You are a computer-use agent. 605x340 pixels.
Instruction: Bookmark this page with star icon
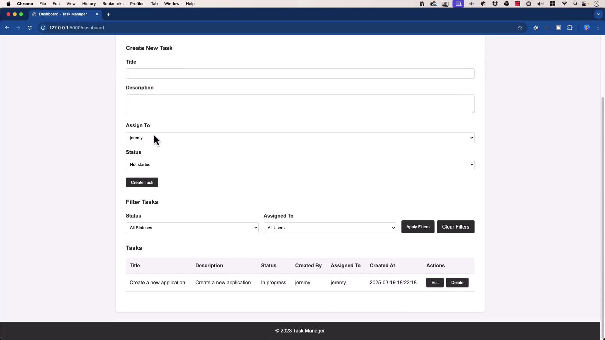520,28
